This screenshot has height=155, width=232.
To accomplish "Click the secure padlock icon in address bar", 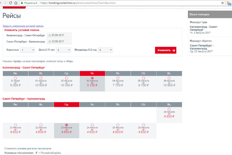I will pos(22,3).
